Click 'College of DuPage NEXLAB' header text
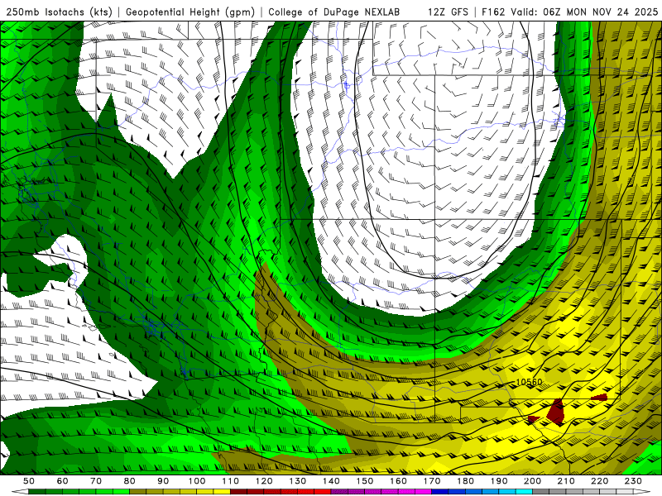This screenshot has height=496, width=662. click(x=334, y=12)
